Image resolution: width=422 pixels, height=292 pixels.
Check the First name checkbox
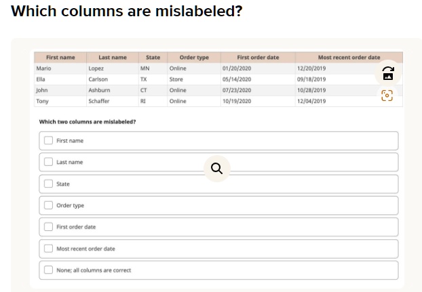48,140
